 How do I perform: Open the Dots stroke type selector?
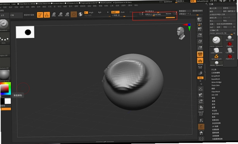[4, 37]
